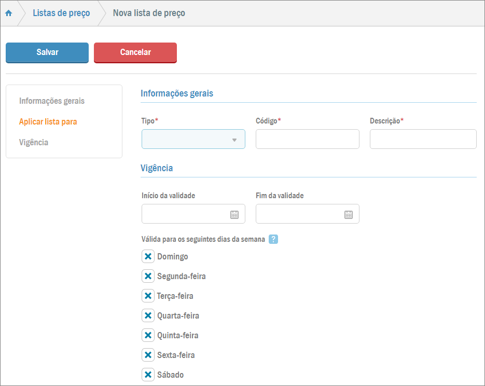Click the home icon in breadcrumb
The height and width of the screenshot is (386, 485).
tap(8, 13)
